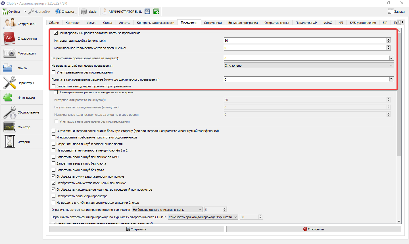Open the Интеграции puzzle piece icon
Viewport: 409px width, 244px height.
tap(7, 97)
